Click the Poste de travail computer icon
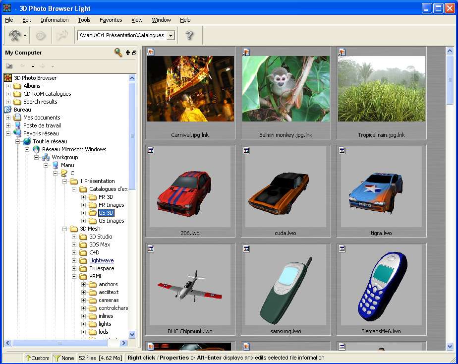This screenshot has width=458, height=364. (17, 125)
